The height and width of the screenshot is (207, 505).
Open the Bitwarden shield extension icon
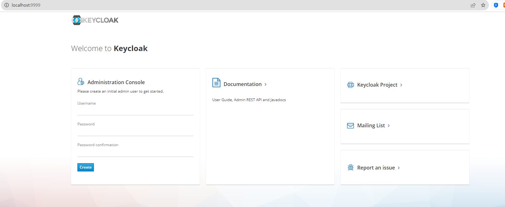(x=496, y=5)
